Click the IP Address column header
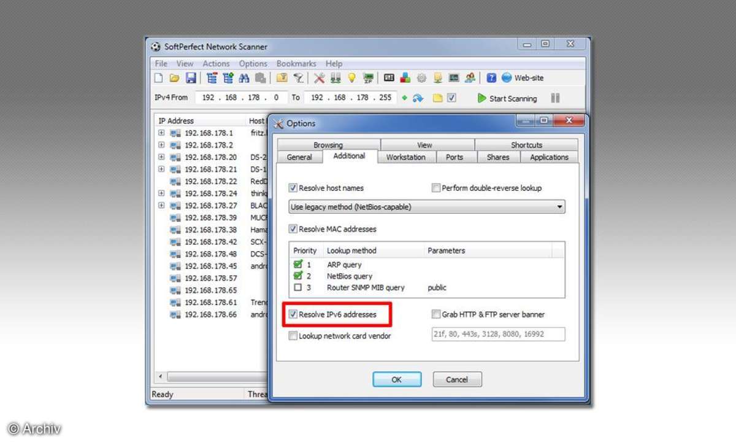736x442 pixels. click(200, 121)
